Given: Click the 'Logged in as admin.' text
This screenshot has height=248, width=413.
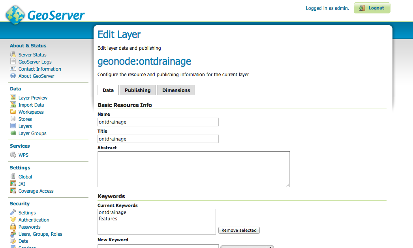Looking at the screenshot, I should (327, 8).
